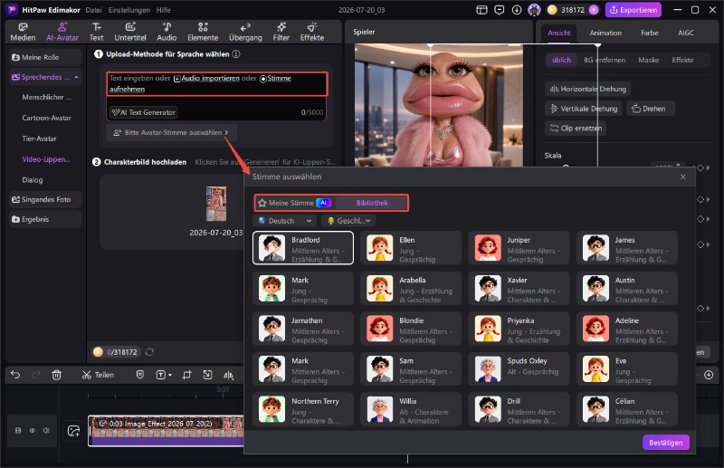Open the Medien tool in top toolbar
This screenshot has height=468, width=724.
coord(23,32)
